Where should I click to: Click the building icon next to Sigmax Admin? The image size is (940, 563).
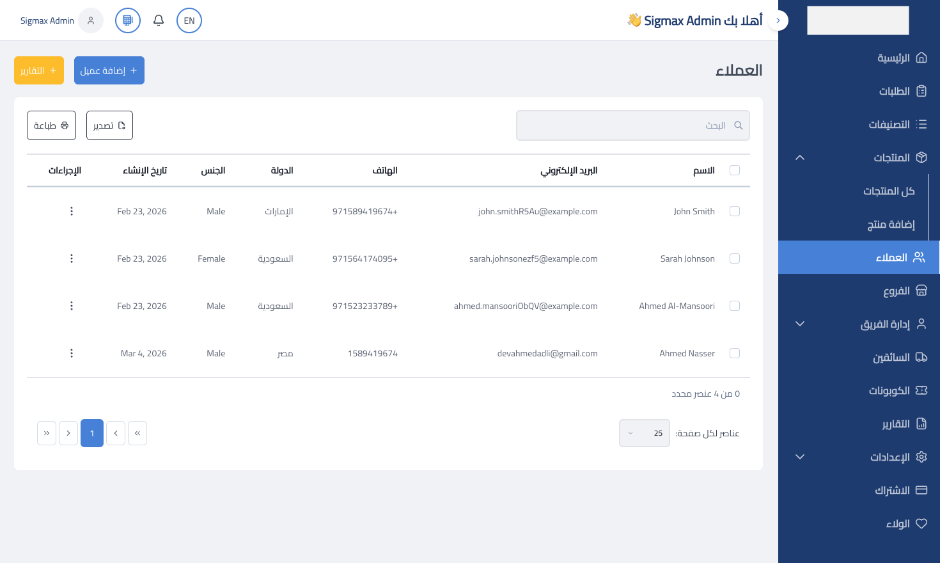pyautogui.click(x=127, y=20)
